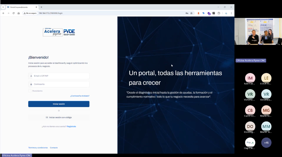The image size is (282, 157).
Task: Go to the browser home page icon
Action: click(19, 13)
